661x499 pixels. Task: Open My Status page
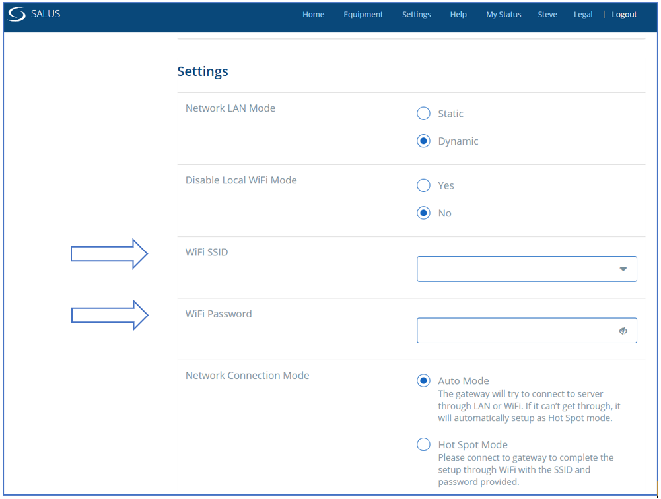pos(503,15)
